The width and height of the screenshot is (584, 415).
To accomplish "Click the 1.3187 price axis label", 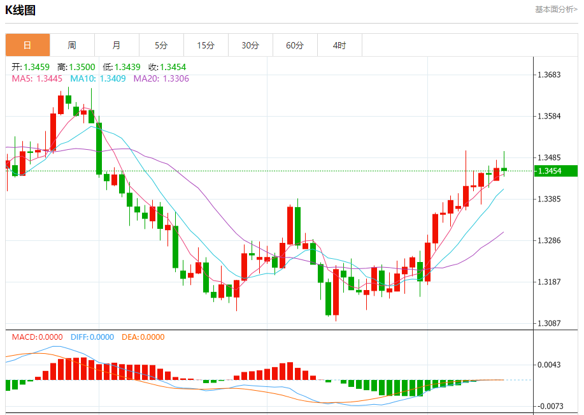I will [x=549, y=282].
